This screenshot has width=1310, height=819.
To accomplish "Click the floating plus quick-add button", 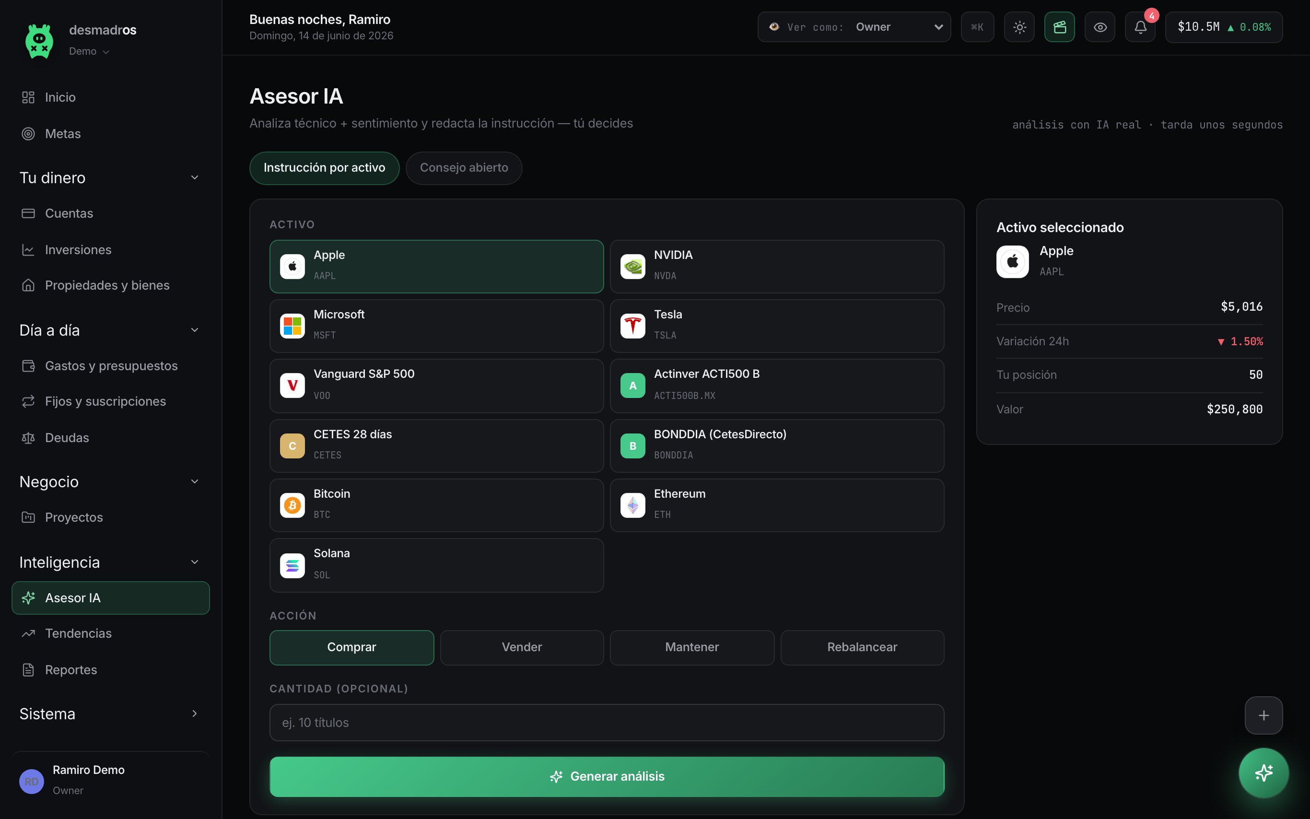I will (x=1263, y=715).
